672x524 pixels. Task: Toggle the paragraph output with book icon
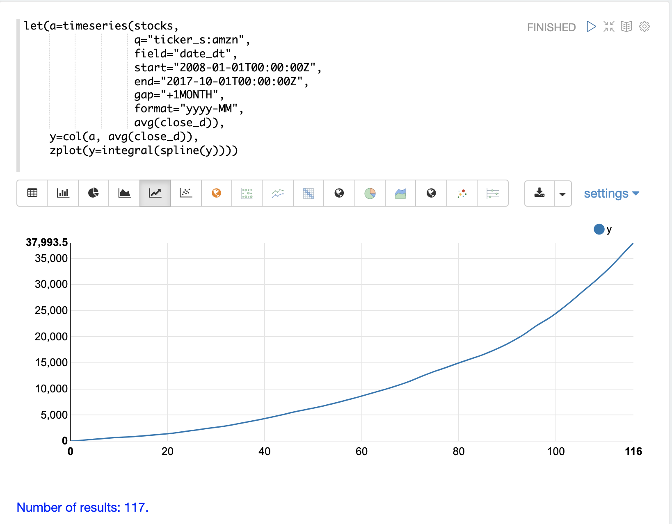[x=626, y=27]
